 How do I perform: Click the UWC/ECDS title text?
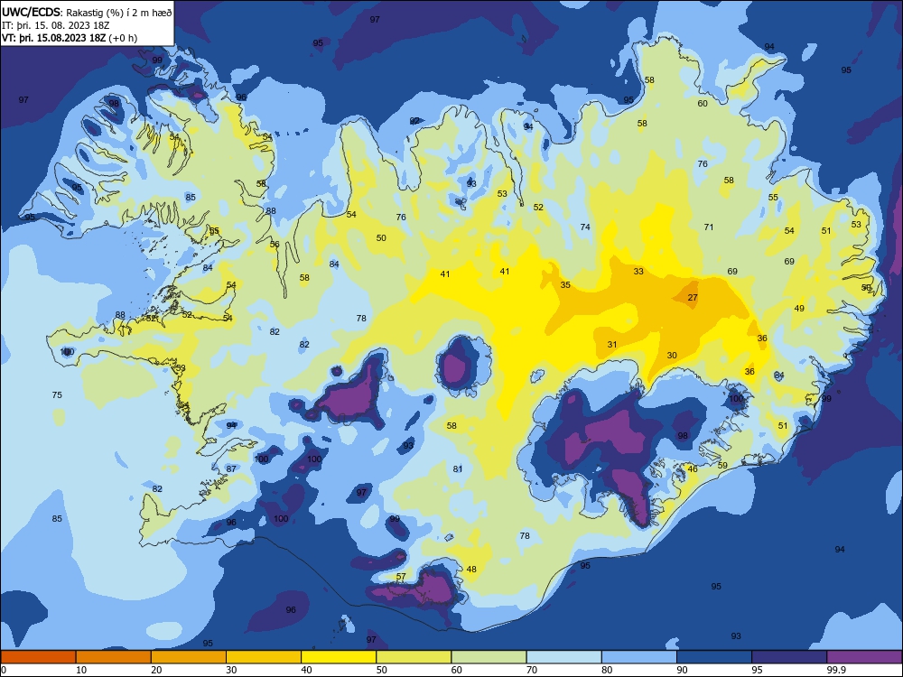(31, 12)
